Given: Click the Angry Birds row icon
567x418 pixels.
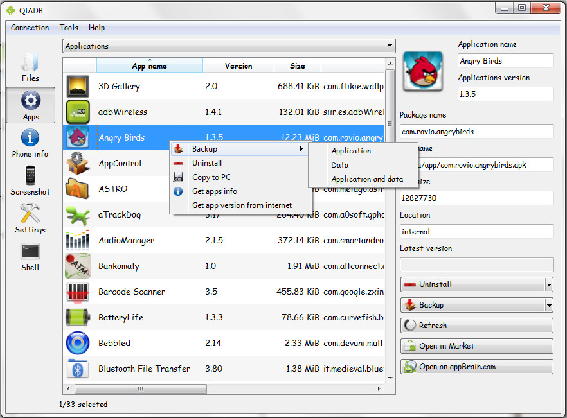Looking at the screenshot, I should 78,137.
